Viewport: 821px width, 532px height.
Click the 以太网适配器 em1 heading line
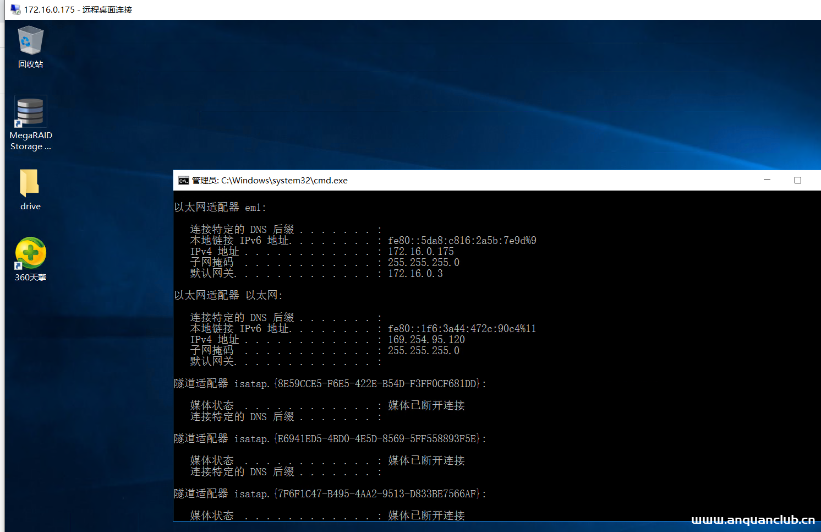(220, 208)
